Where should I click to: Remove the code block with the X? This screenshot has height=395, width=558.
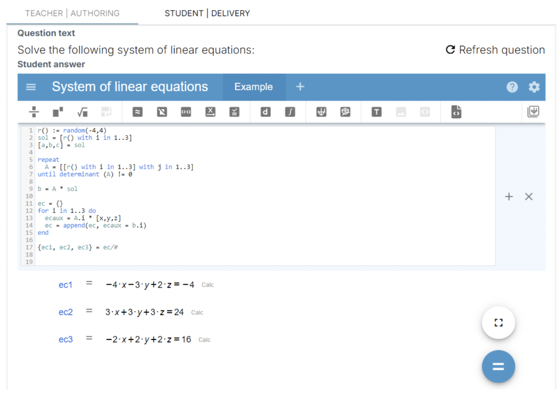(529, 196)
